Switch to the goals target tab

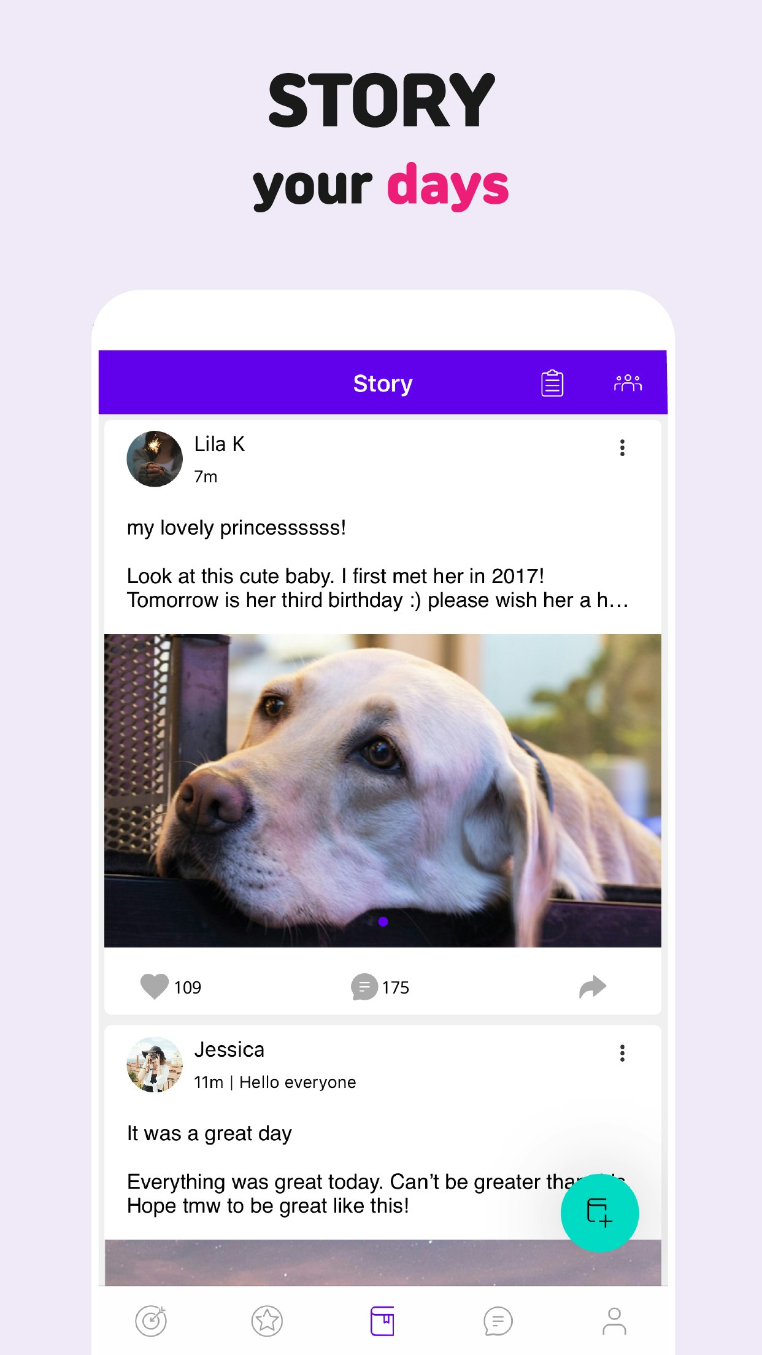[x=151, y=1321]
